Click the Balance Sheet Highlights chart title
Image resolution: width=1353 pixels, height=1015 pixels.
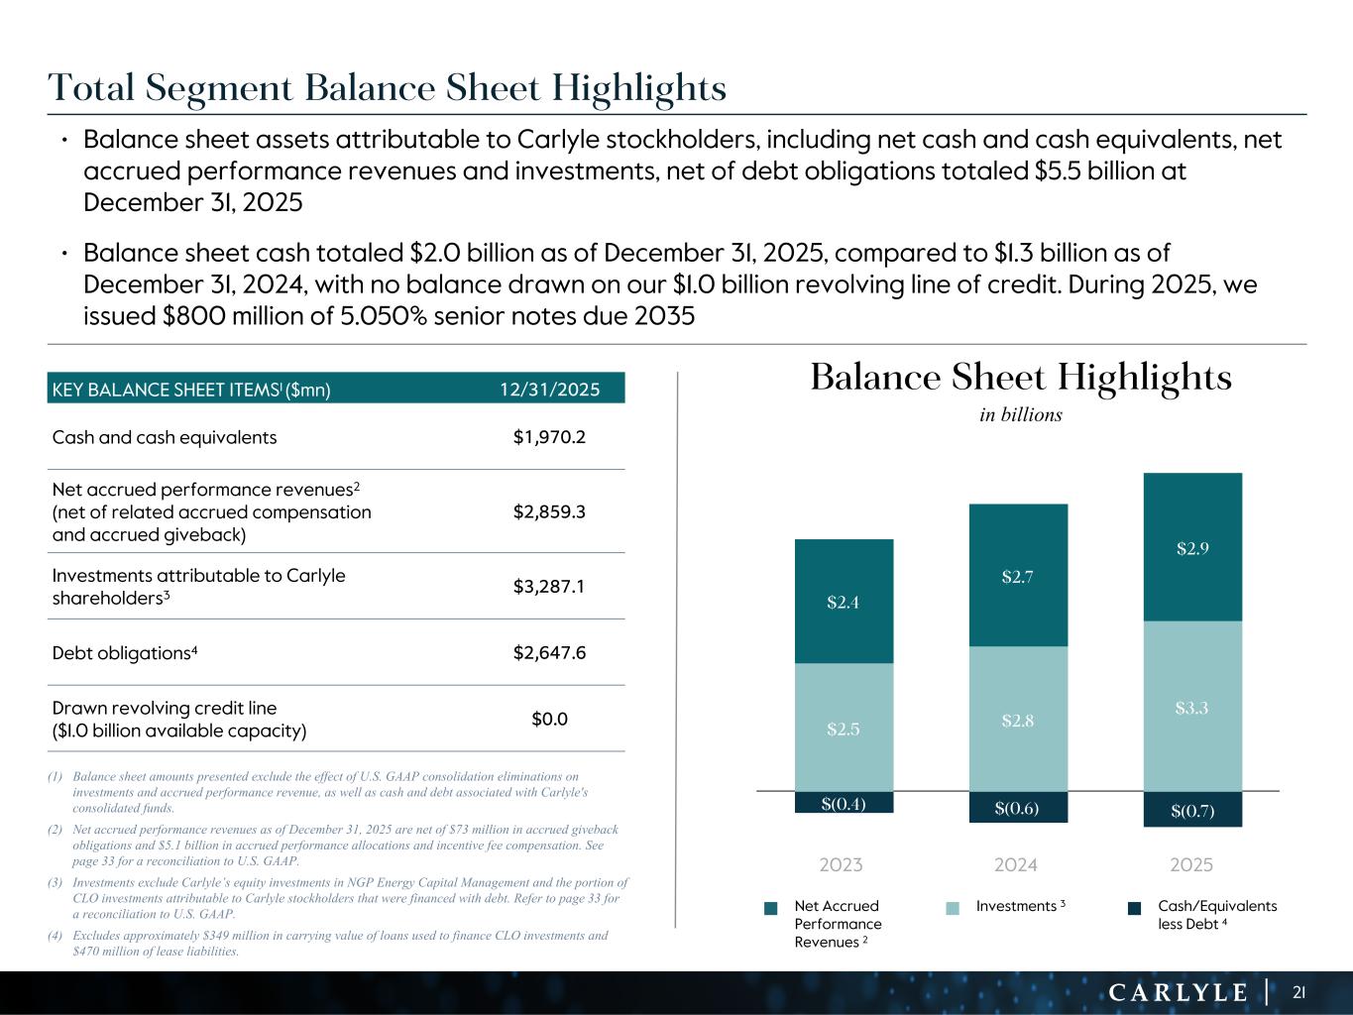point(1021,378)
